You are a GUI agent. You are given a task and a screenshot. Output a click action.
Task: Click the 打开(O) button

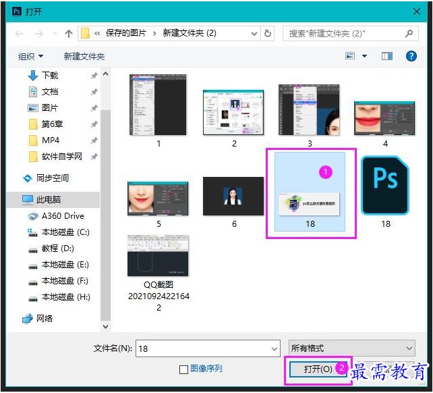[318, 369]
